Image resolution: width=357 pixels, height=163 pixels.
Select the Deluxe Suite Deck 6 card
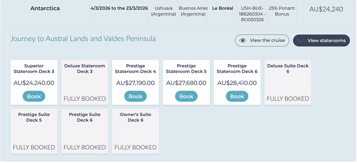(288, 83)
